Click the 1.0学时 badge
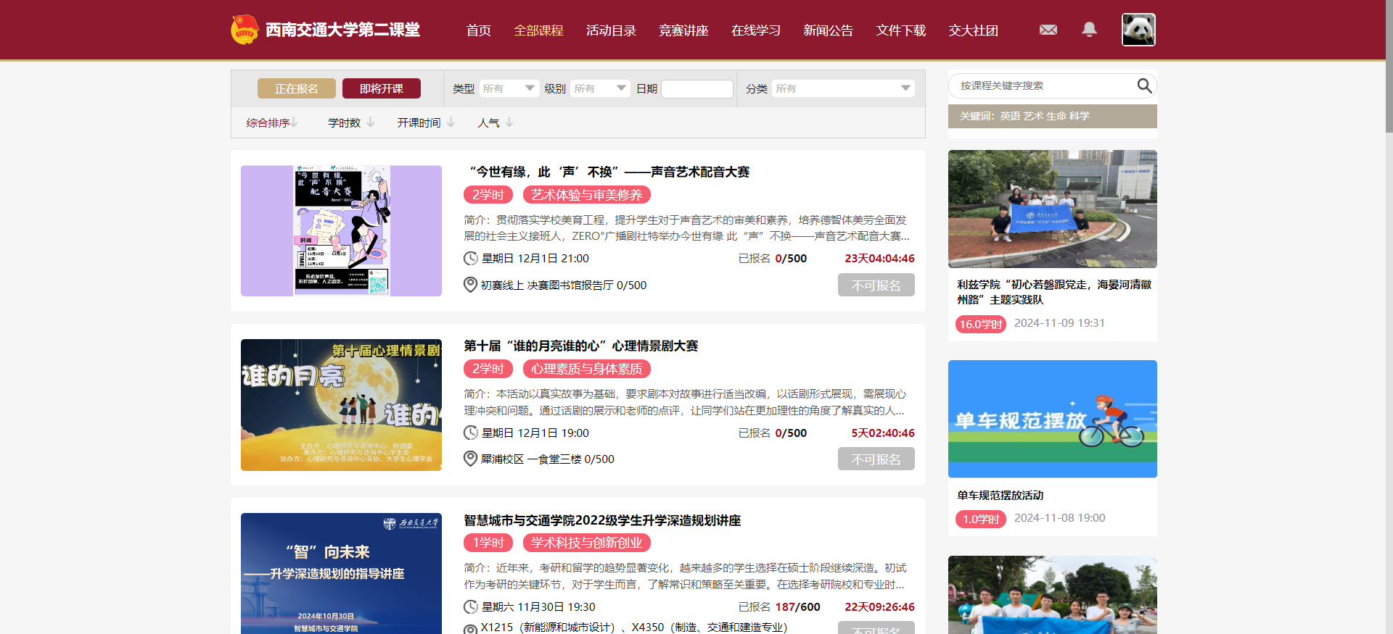 [x=981, y=519]
